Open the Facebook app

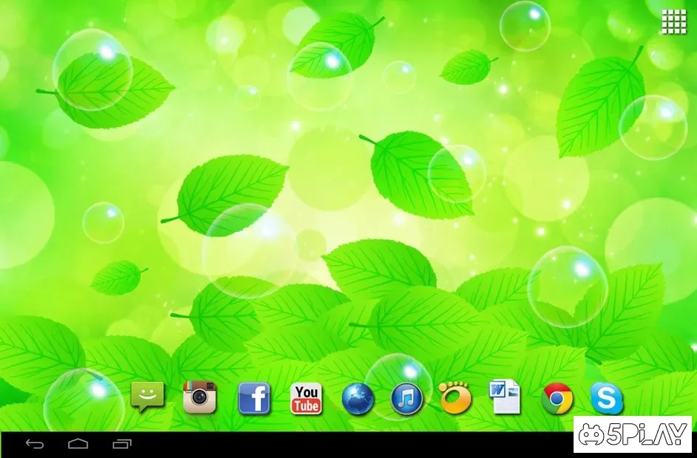pyautogui.click(x=254, y=399)
